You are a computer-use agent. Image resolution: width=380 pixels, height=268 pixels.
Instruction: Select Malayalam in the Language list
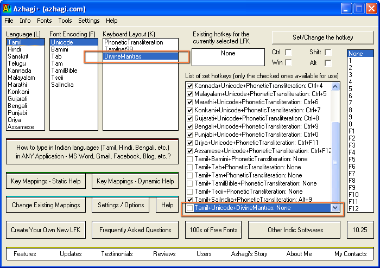click(26, 78)
